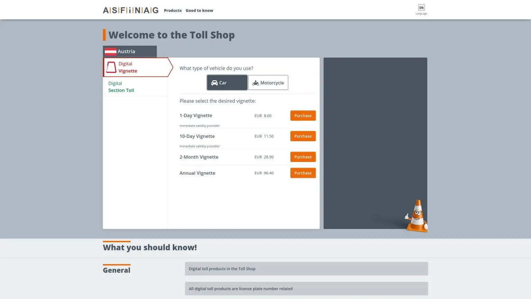531x299 pixels.
Task: Purchase the Annual Vignette
Action: tap(302, 173)
